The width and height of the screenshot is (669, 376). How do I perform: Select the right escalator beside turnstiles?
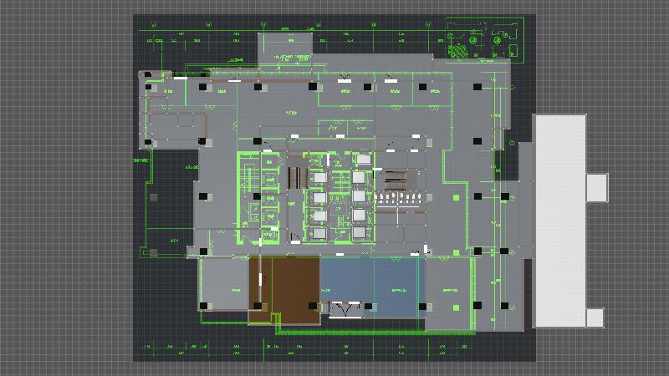pos(395,177)
